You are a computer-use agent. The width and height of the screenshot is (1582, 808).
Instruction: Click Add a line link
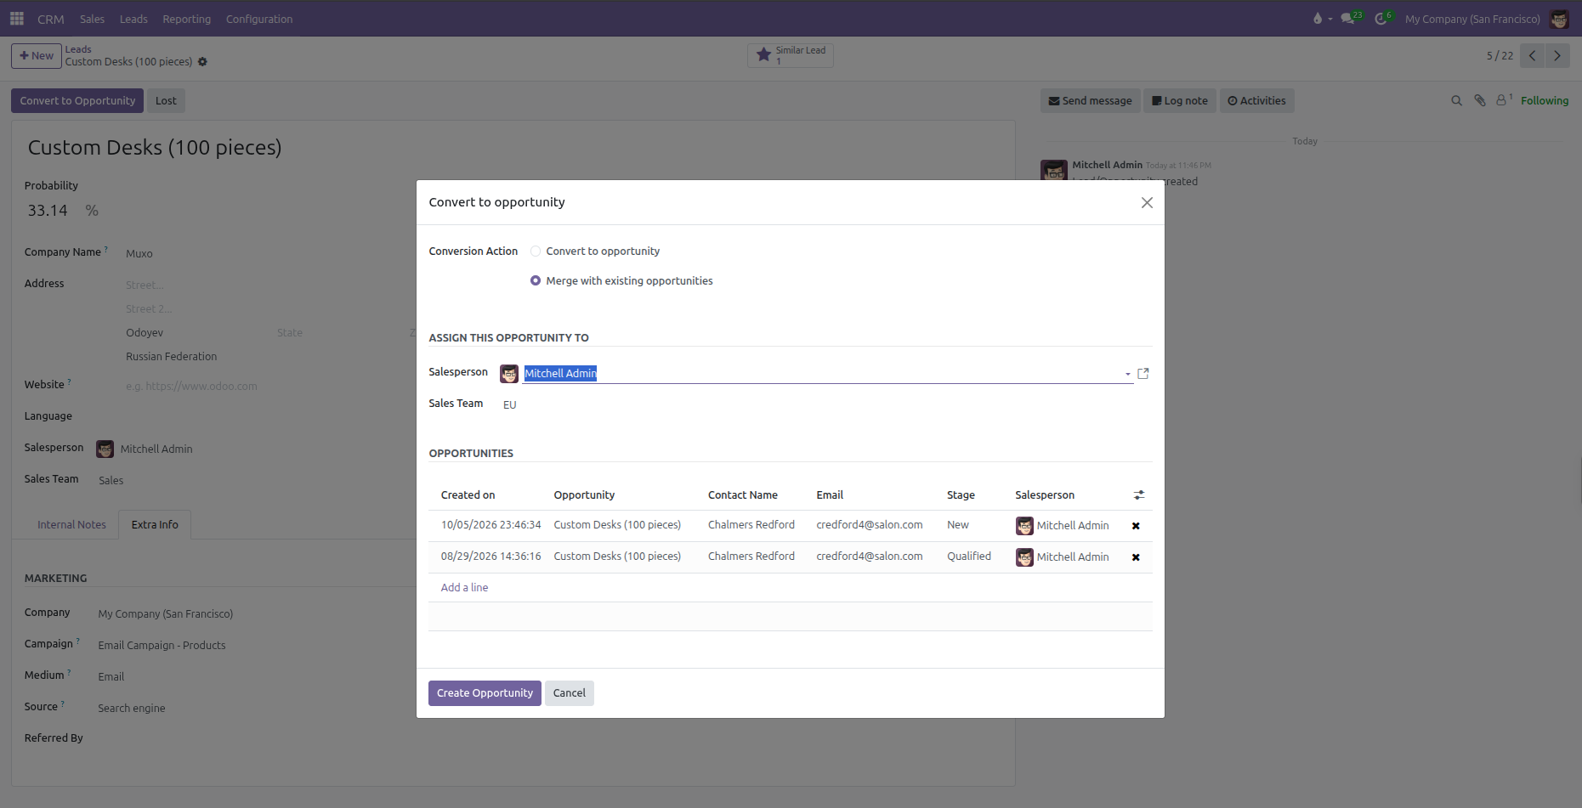pyautogui.click(x=464, y=588)
